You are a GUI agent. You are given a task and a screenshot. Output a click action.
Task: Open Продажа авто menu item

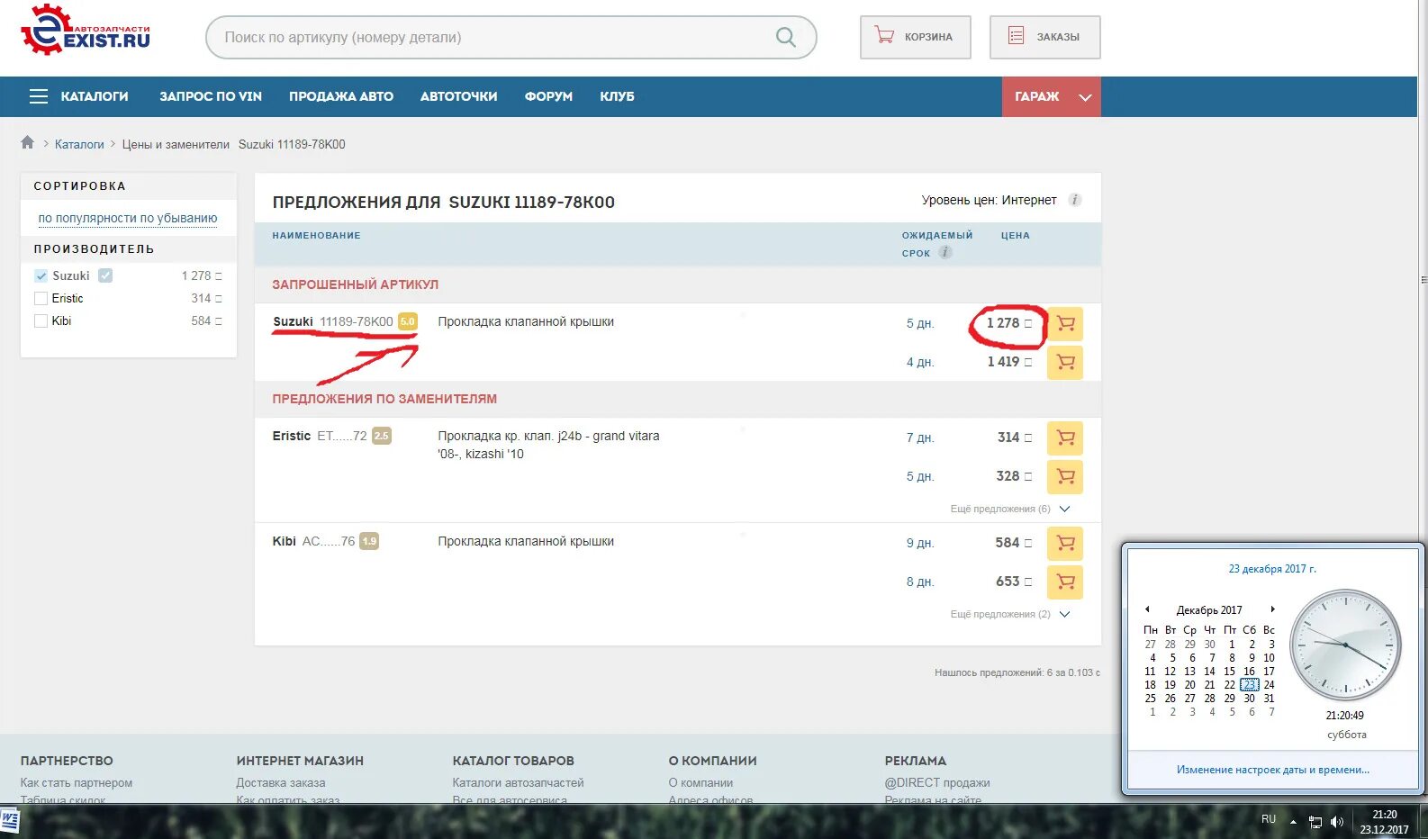(341, 96)
